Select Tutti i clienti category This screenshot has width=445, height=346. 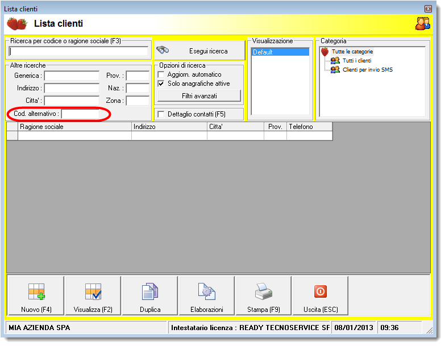(x=357, y=61)
